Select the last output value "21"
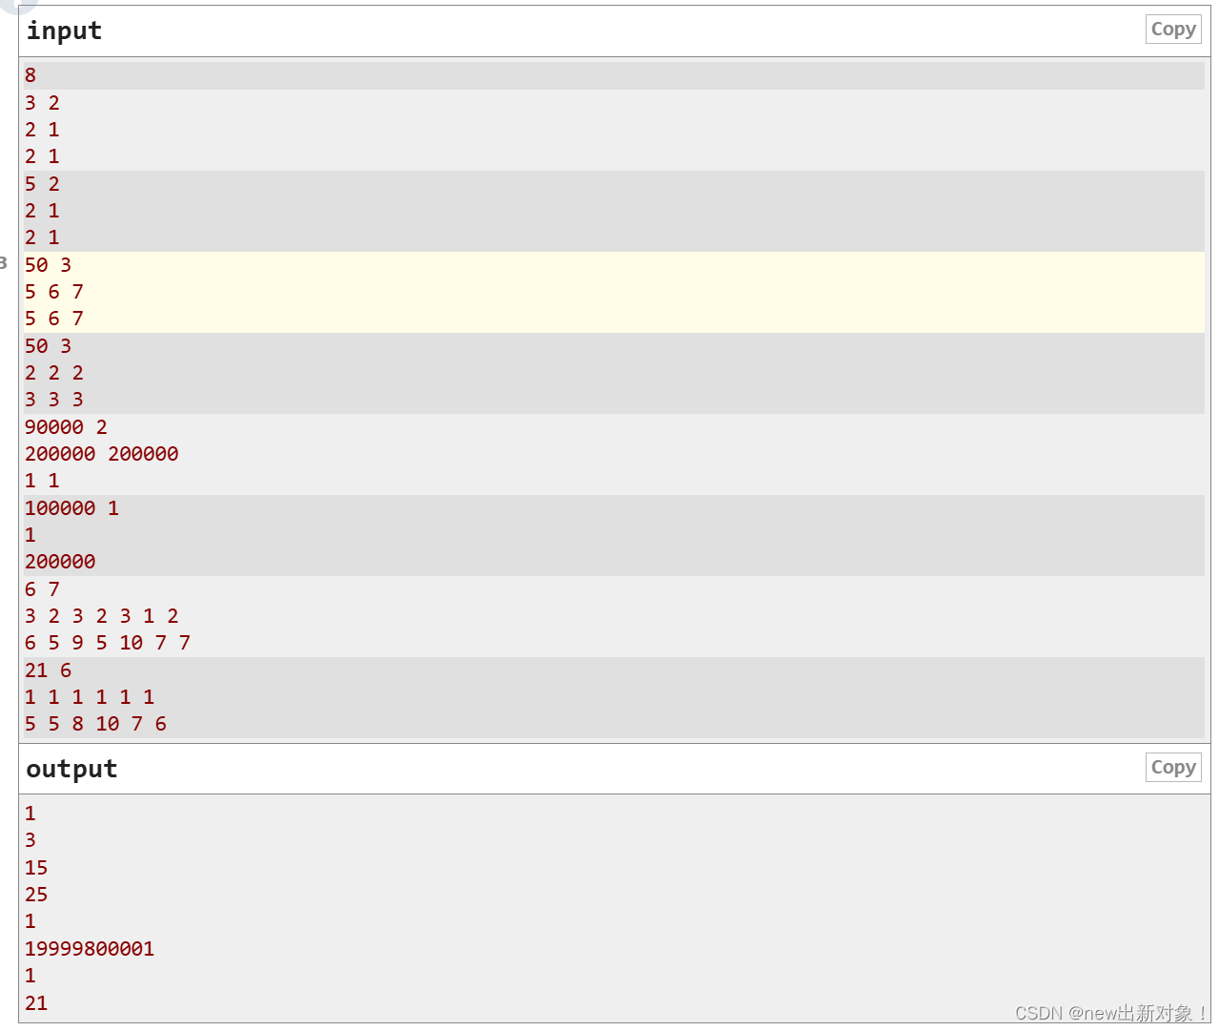Screen dimensions: 1219x1031 point(35,1002)
